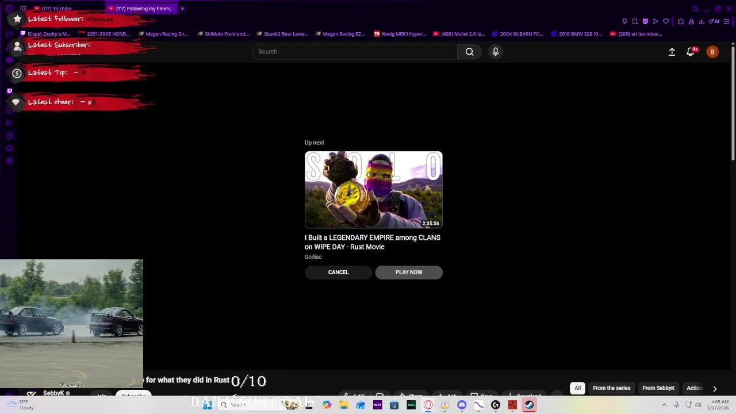Click the browser snapshot icon in toolbar
The height and width of the screenshot is (414, 736).
635,21
